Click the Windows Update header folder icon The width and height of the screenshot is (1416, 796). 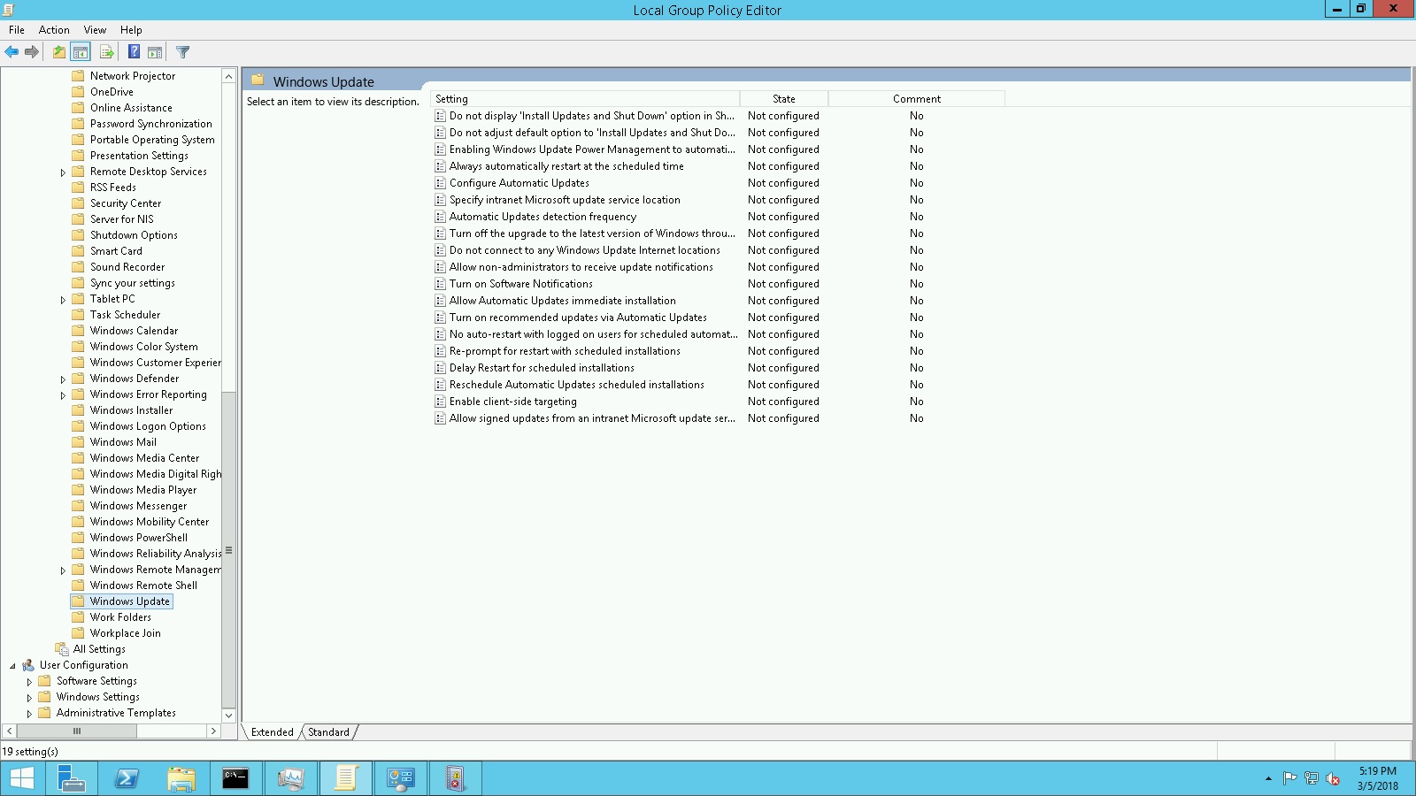[258, 80]
